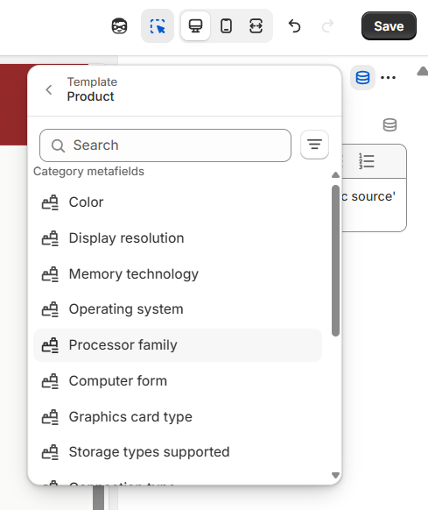
Task: Click the Processor family row icon
Action: pyautogui.click(x=50, y=345)
